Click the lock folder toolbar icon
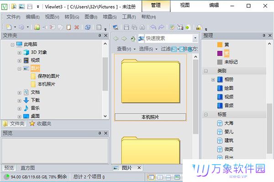 pos(199,27)
